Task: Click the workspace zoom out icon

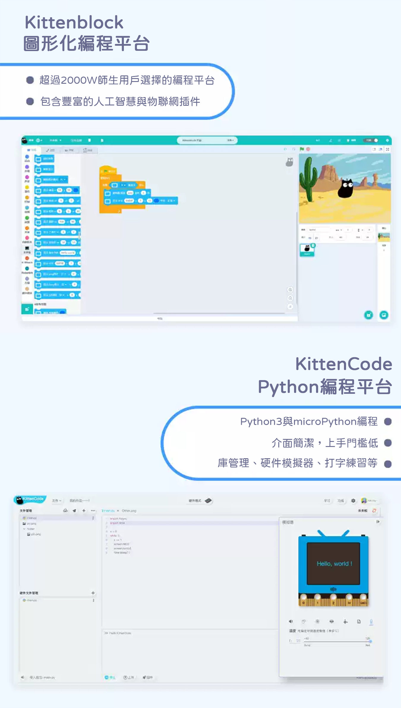Action: click(x=290, y=298)
